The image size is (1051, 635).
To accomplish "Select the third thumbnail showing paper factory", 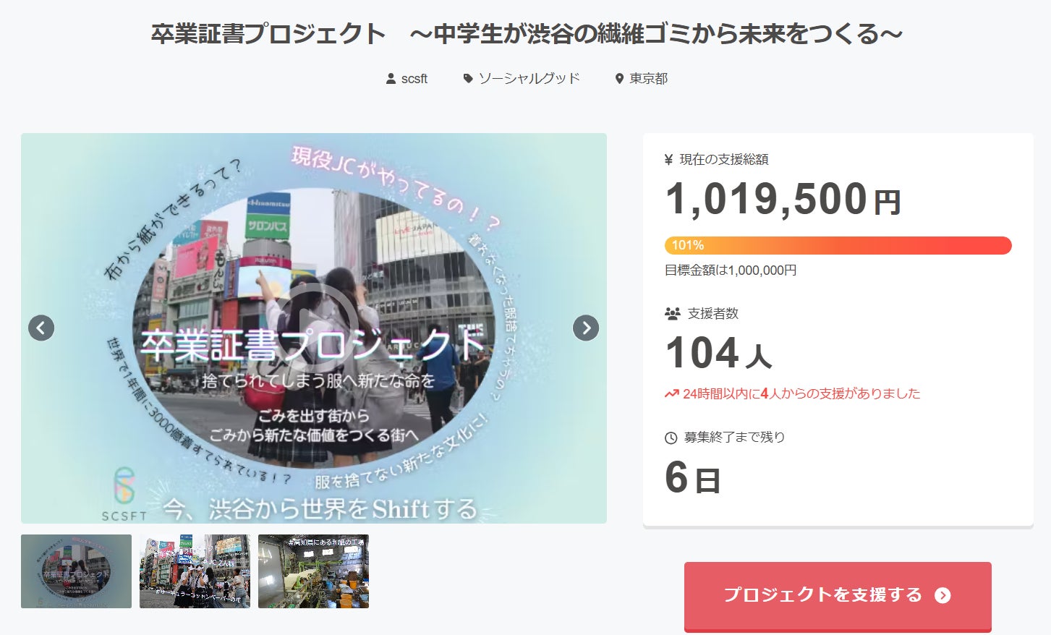I will 313,571.
